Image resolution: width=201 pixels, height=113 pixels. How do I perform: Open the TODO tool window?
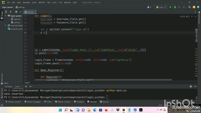point(48,102)
